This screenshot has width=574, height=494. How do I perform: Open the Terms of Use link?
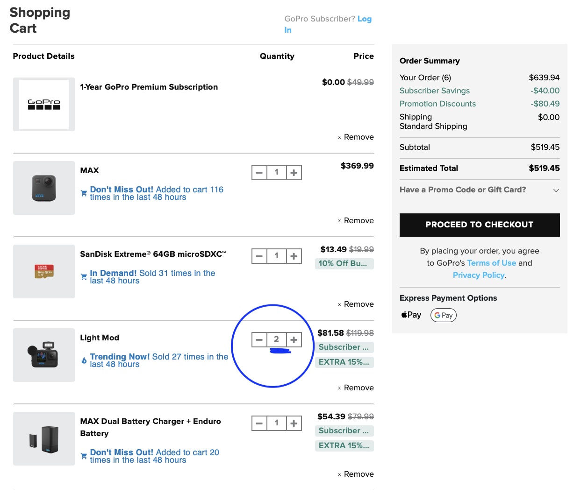coord(491,263)
